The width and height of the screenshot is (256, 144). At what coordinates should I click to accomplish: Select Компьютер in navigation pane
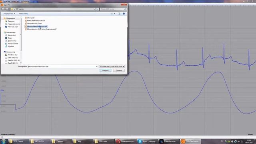pyautogui.click(x=9, y=52)
